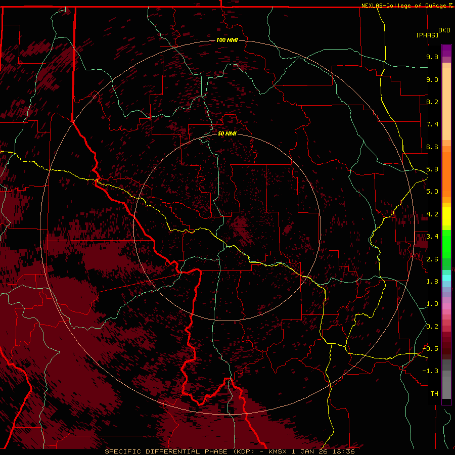Click the 18:36 time stamp
The height and width of the screenshot is (455, 455).
point(344,451)
